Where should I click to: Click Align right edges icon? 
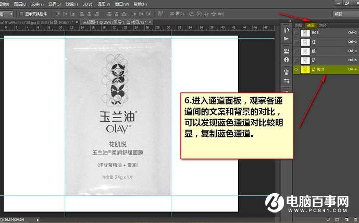pyautogui.click(x=96, y=14)
